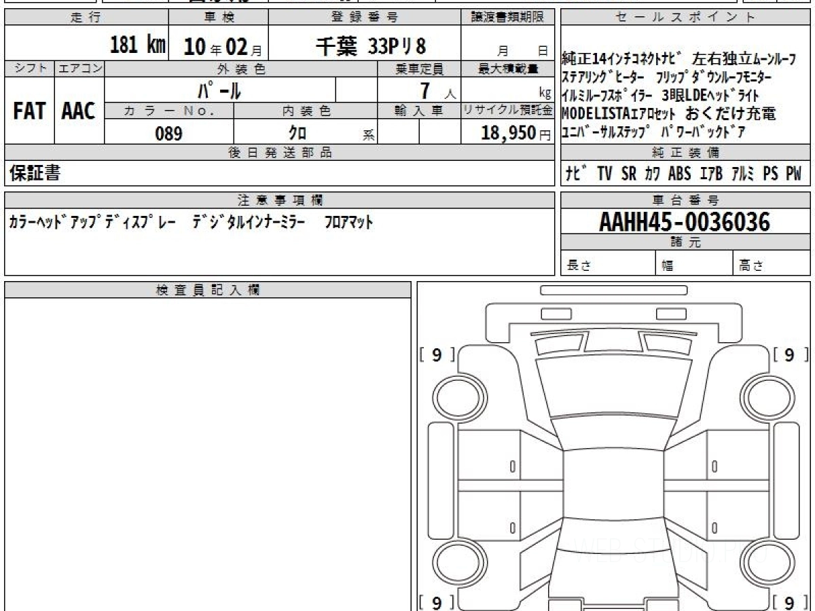Viewport: 815px width, 611px height.
Task: Click sales point "フリップダウンルーフモニター"
Action: [714, 77]
